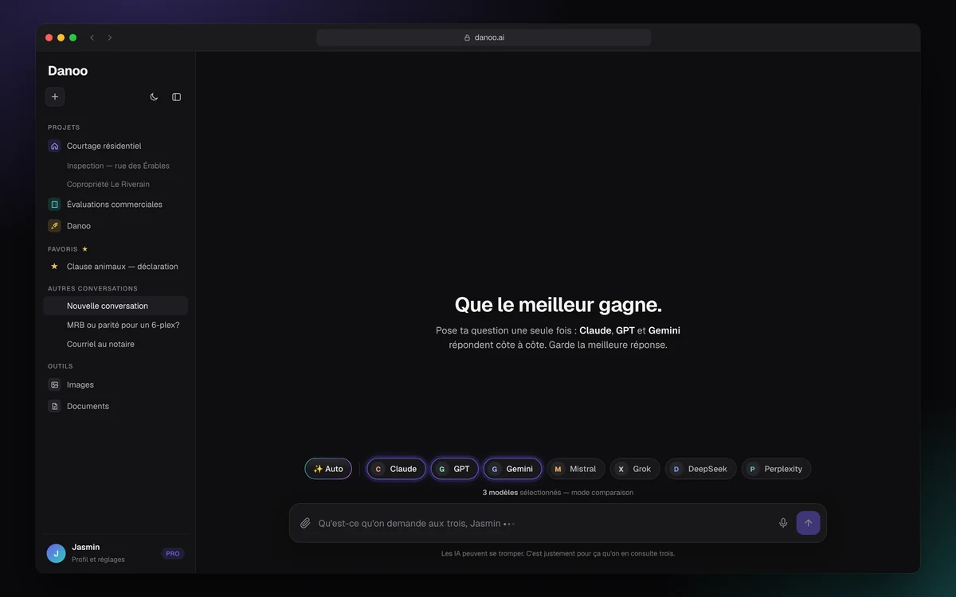Viewport: 956px width, 597px height.
Task: Toggle dark mode moon icon
Action: click(x=154, y=97)
